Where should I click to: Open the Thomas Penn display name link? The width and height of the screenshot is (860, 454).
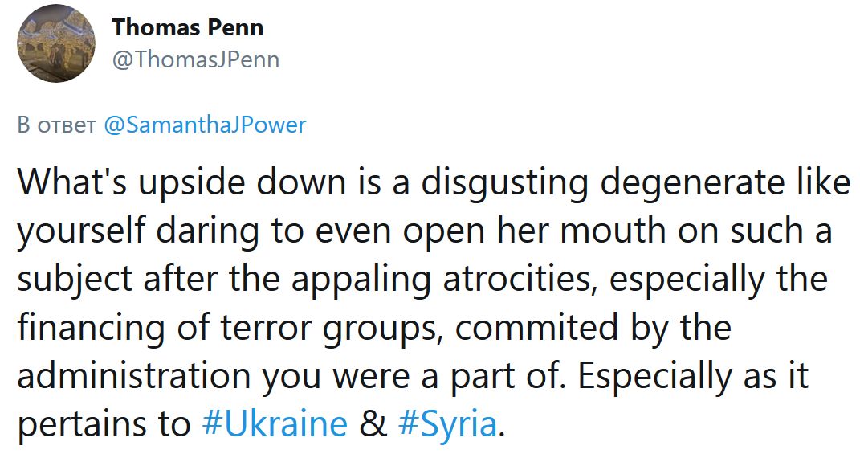(x=187, y=27)
